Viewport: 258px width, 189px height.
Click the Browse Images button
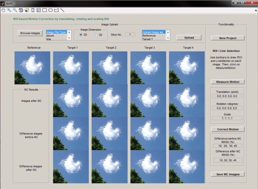pos(30,33)
